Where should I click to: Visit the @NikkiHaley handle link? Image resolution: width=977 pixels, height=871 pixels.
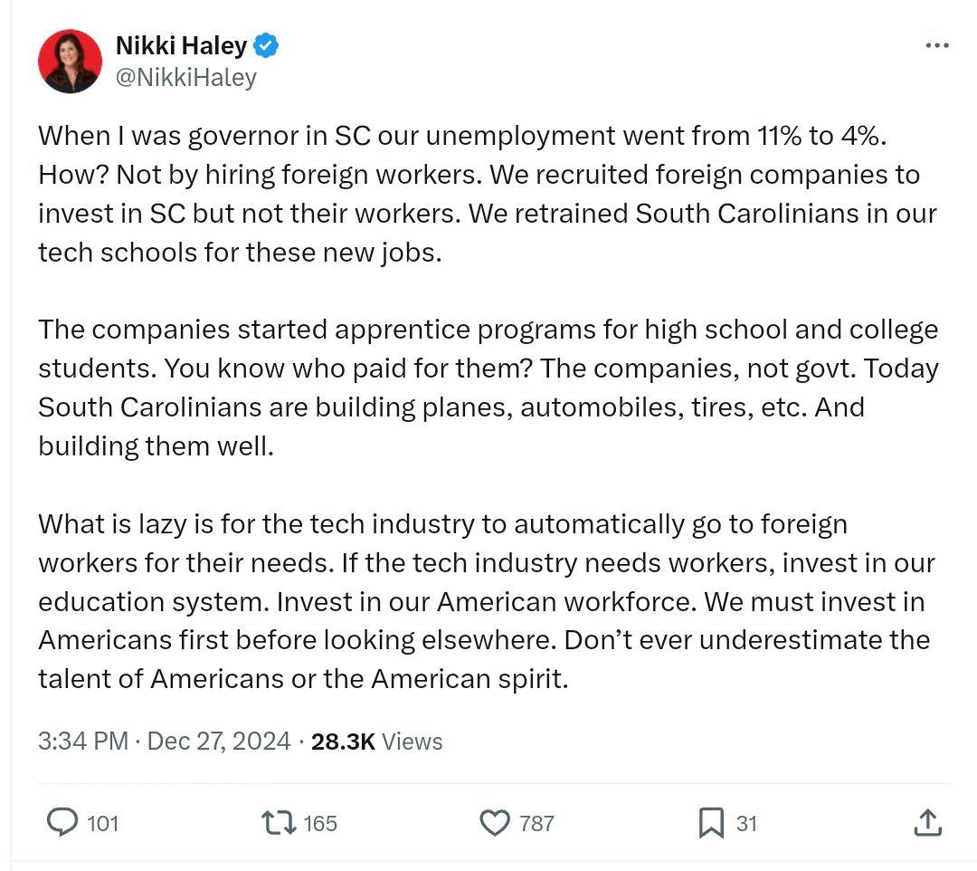click(186, 77)
